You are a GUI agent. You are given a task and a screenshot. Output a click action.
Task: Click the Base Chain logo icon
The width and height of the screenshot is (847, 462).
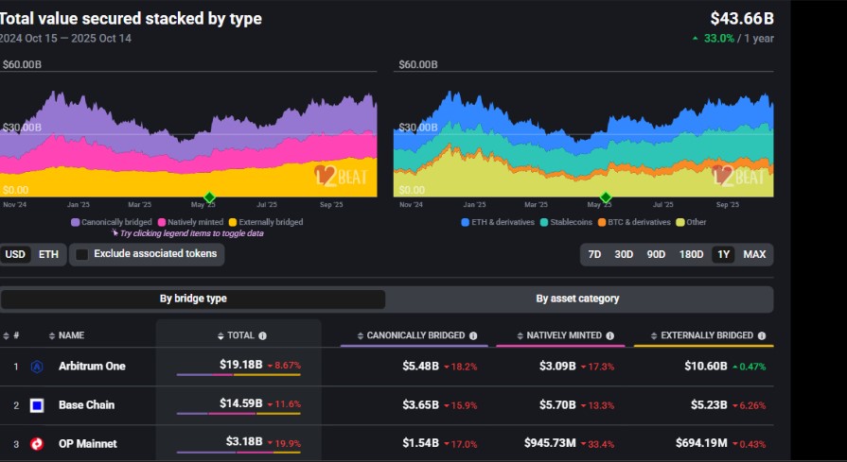pyautogui.click(x=37, y=405)
